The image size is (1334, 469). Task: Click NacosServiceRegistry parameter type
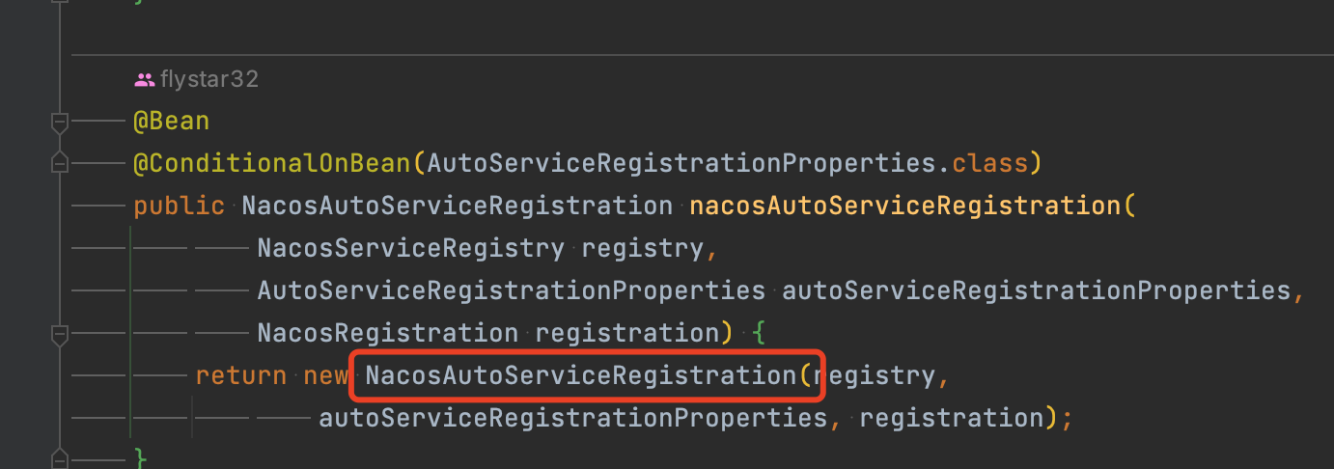pos(411,248)
